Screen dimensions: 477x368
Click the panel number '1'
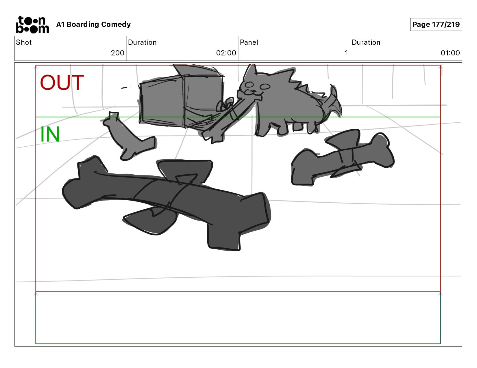346,53
